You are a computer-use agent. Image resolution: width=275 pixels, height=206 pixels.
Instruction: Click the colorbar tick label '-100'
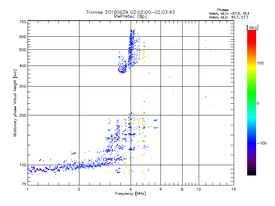(x=262, y=143)
